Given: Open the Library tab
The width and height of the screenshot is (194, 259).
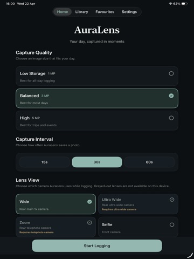Looking at the screenshot, I should [81, 12].
